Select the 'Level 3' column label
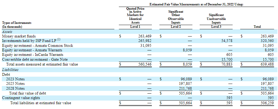The height and width of the screenshot is (109, 278). click(216, 27)
